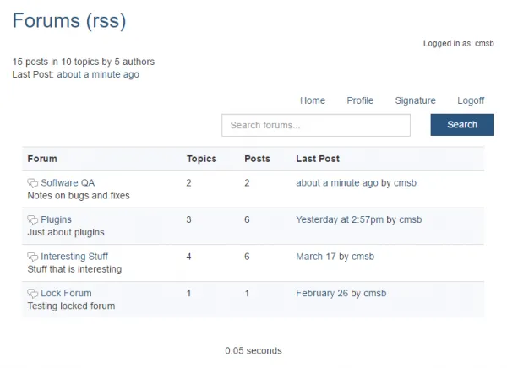Image resolution: width=507 pixels, height=368 pixels.
Task: View the February 26 last post
Action: click(322, 293)
